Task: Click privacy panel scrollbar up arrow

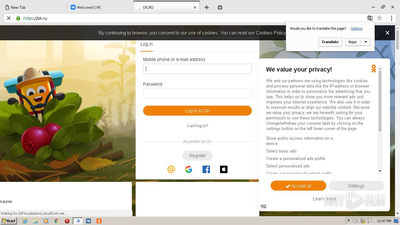Action: coord(380,68)
